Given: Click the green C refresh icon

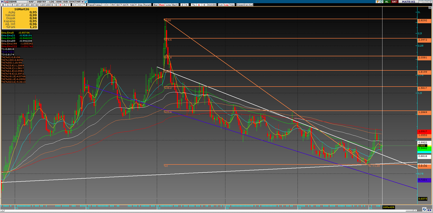Looking at the screenshot, I should pos(381,2).
